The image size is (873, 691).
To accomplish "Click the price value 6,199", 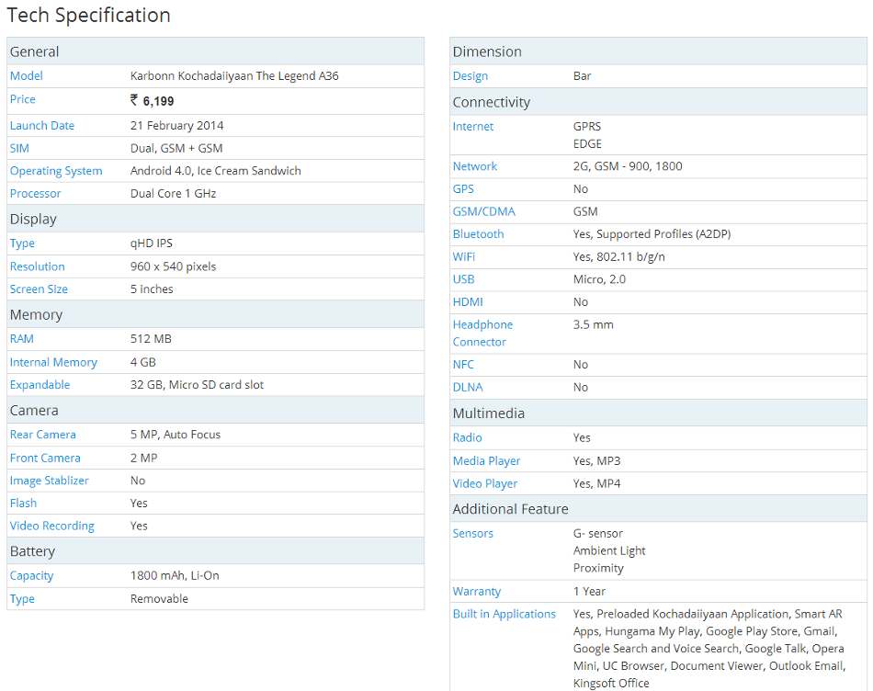I will [x=152, y=101].
